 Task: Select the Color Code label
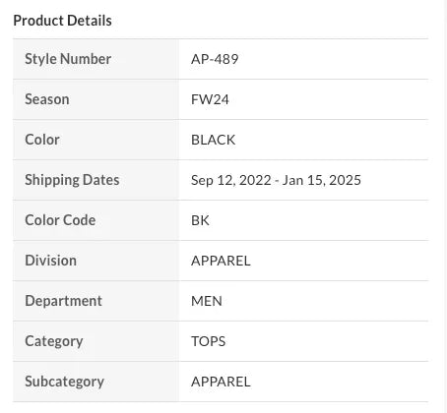[x=60, y=220]
